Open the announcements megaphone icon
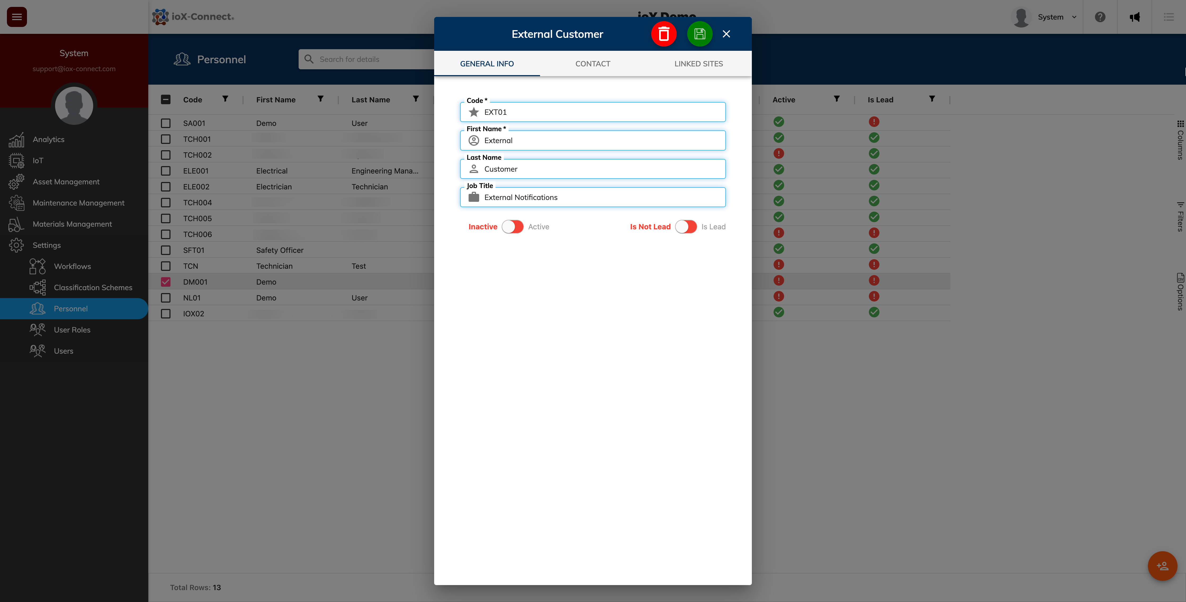 [x=1134, y=17]
